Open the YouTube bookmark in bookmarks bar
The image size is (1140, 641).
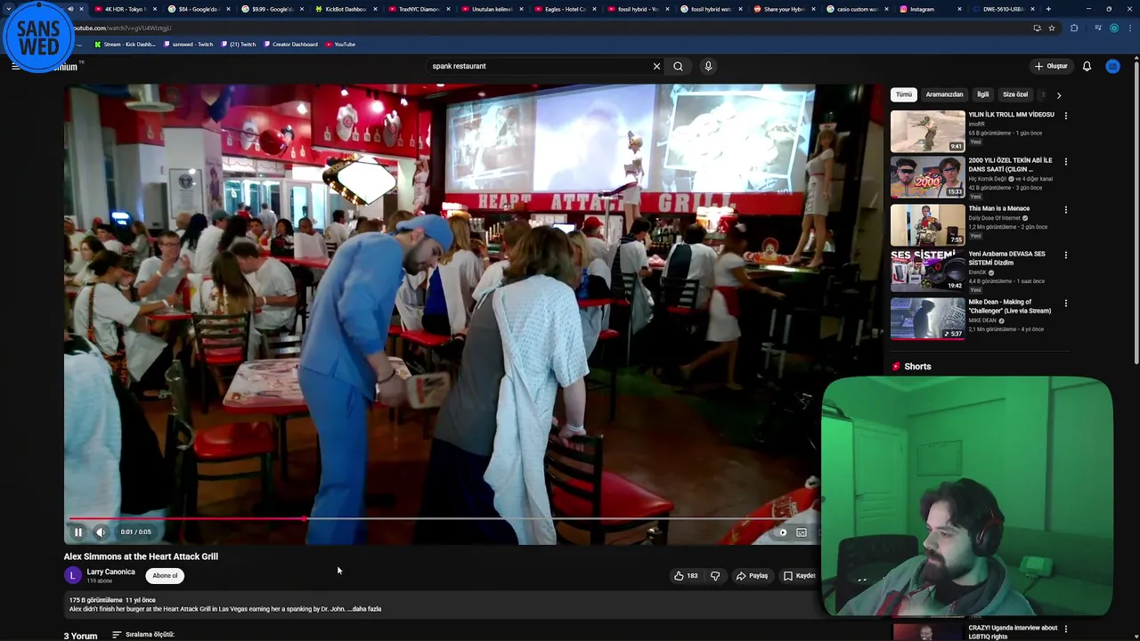click(x=340, y=45)
